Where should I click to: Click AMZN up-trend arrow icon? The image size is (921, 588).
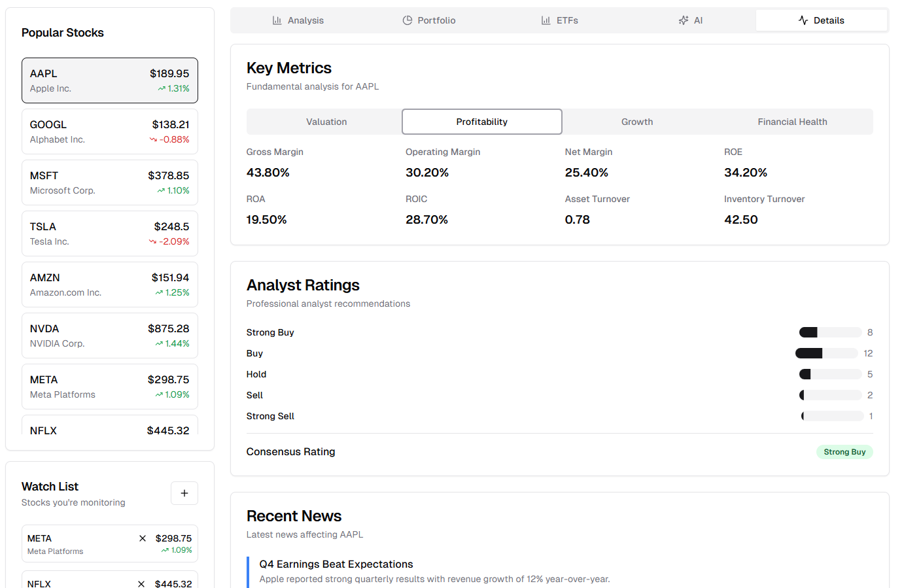[x=159, y=293]
